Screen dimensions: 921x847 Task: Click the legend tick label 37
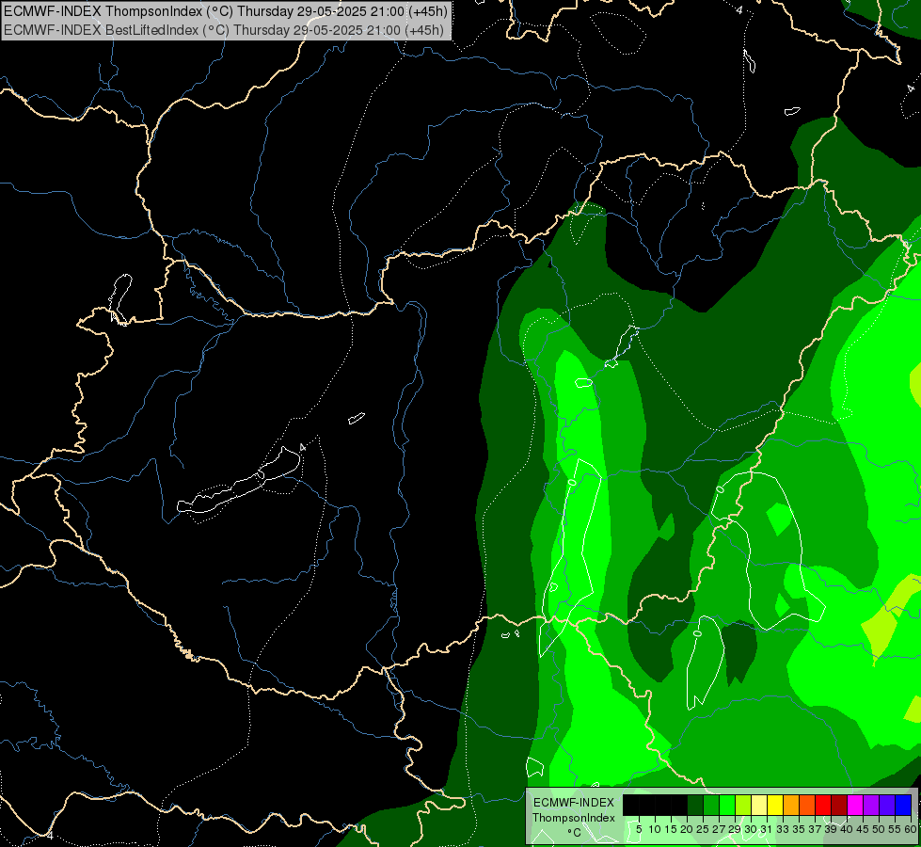(x=816, y=829)
